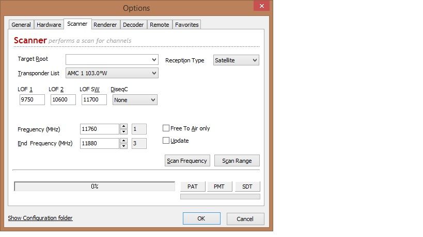
Task: Click the Scan Frequency button
Action: (187, 161)
